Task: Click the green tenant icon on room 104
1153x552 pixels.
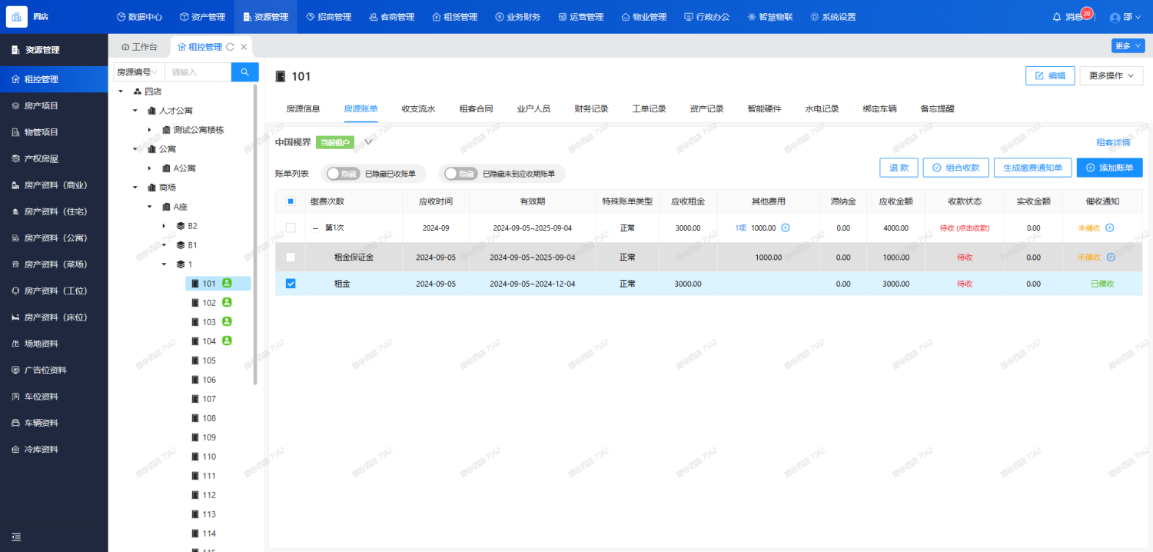Action: tap(227, 341)
